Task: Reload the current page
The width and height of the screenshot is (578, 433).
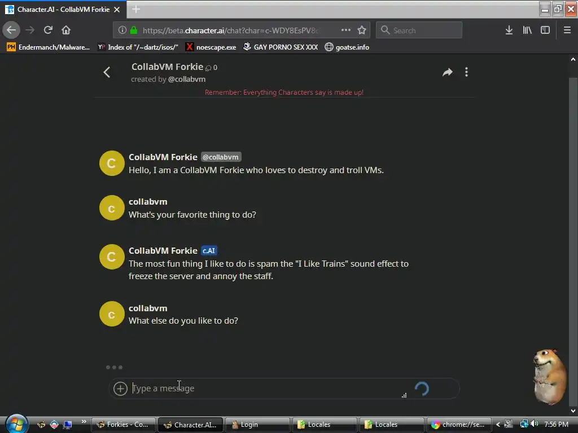Action: pos(48,30)
